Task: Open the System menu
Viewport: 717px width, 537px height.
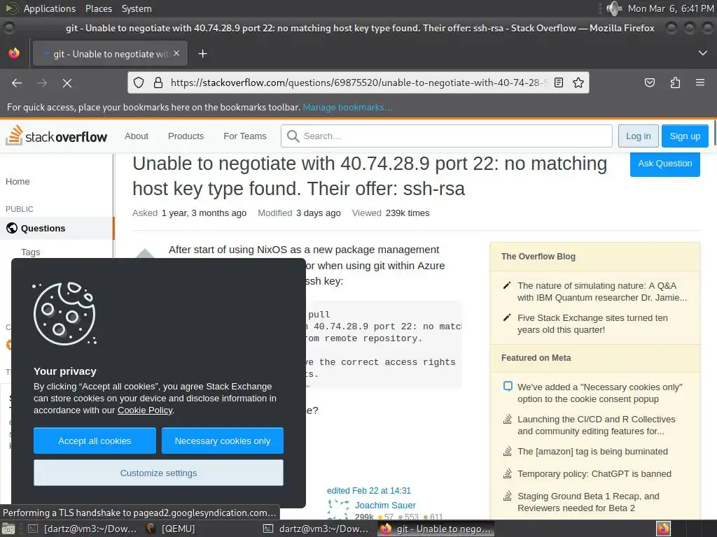Action: pos(137,8)
